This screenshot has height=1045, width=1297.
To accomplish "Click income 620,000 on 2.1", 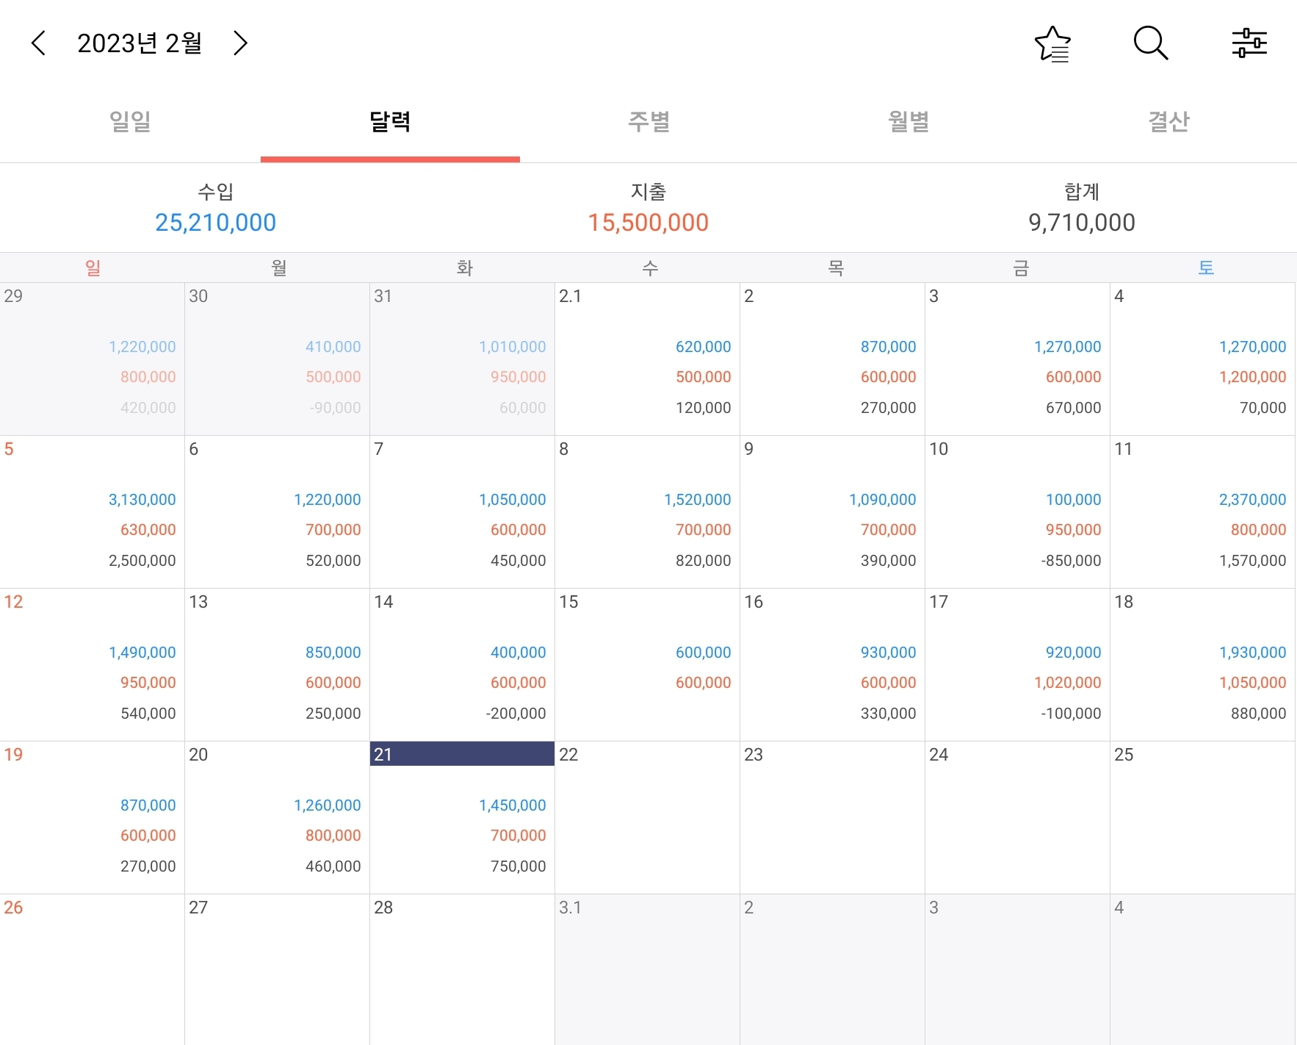I will point(704,347).
